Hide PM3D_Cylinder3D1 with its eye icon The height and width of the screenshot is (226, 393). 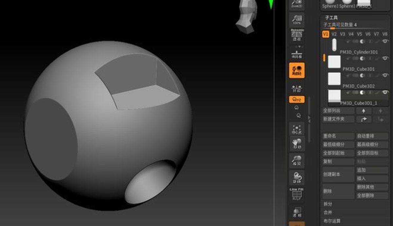pos(385,41)
